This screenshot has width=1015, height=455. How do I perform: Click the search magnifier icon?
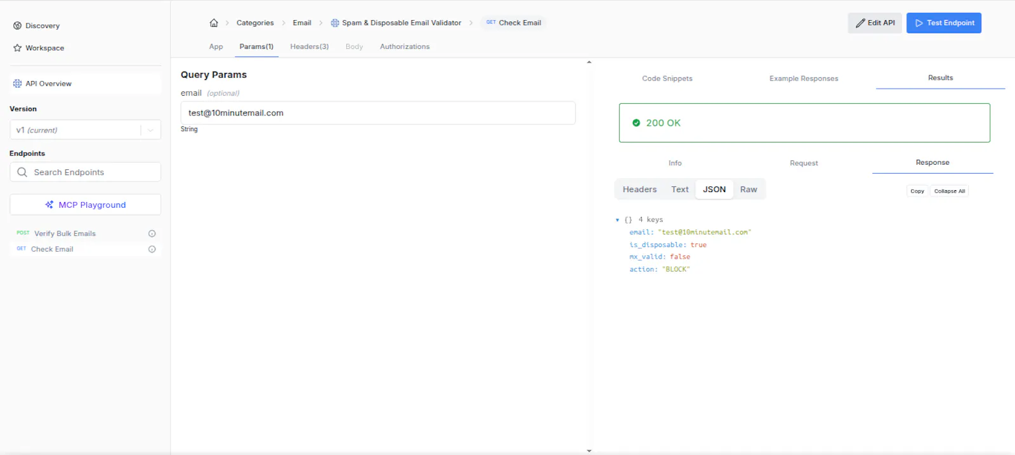[22, 172]
